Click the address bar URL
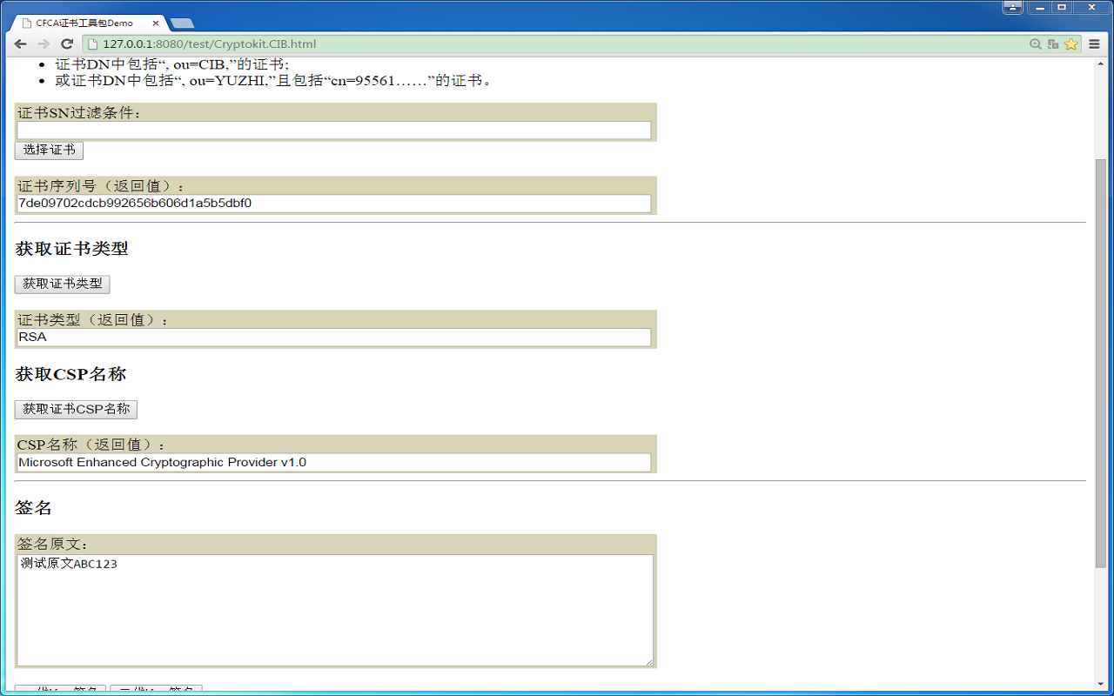 [209, 43]
